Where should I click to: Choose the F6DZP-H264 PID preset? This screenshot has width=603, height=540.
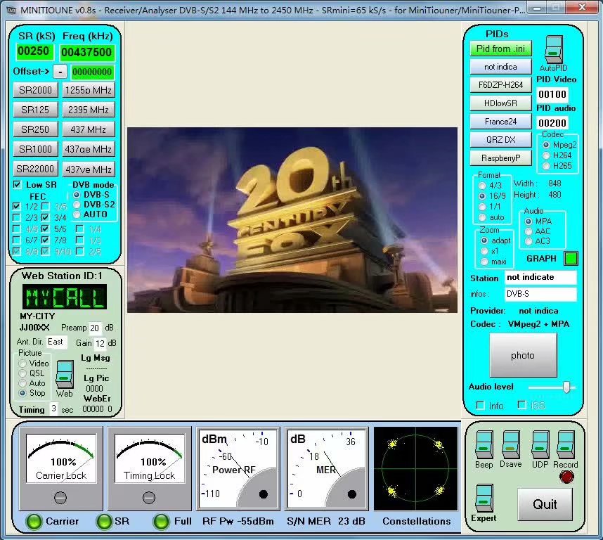pyautogui.click(x=500, y=85)
